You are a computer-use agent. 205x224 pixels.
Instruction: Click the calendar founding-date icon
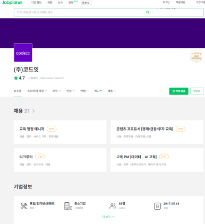(157, 206)
